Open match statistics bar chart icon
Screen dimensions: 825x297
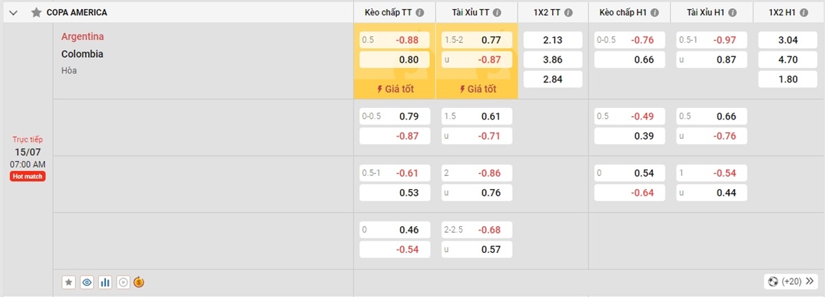tap(105, 282)
